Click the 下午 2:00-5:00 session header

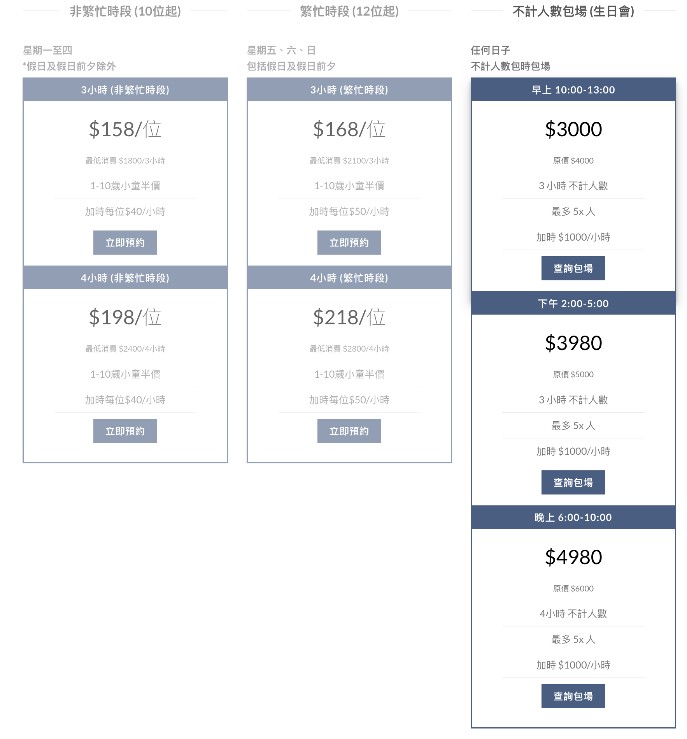tap(573, 304)
